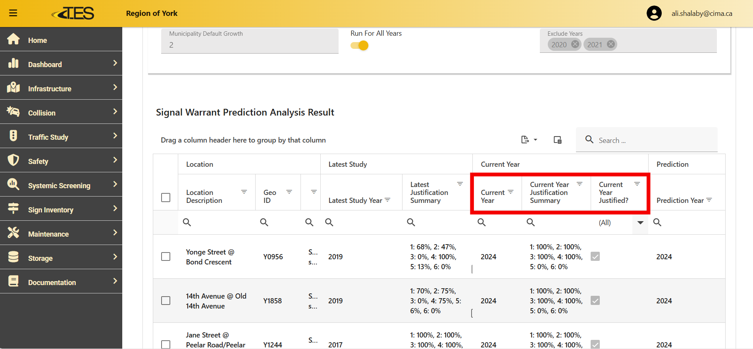Open filter icon on Location Description column

coord(244,192)
